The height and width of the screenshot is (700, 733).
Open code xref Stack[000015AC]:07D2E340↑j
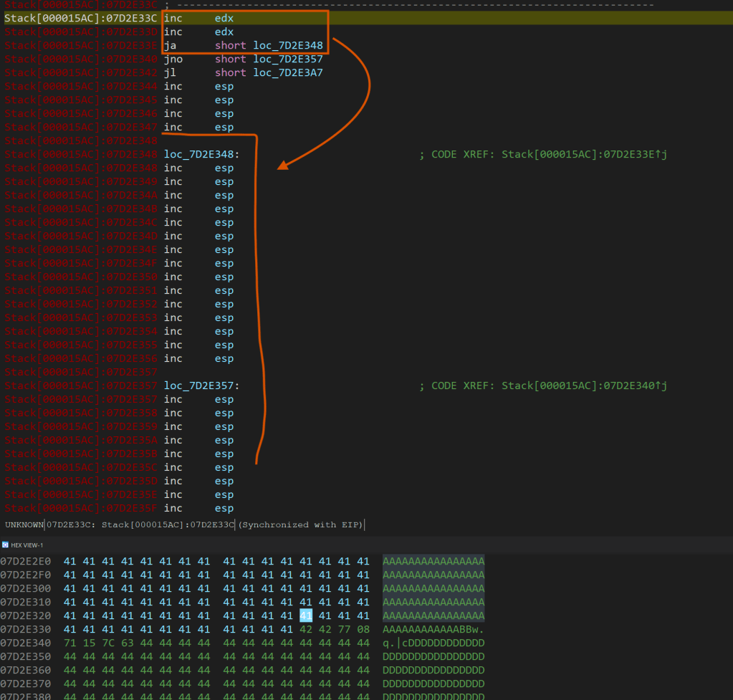pos(585,386)
